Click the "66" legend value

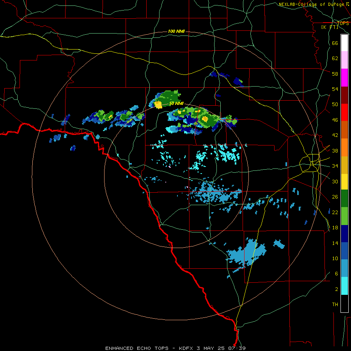click(x=335, y=43)
